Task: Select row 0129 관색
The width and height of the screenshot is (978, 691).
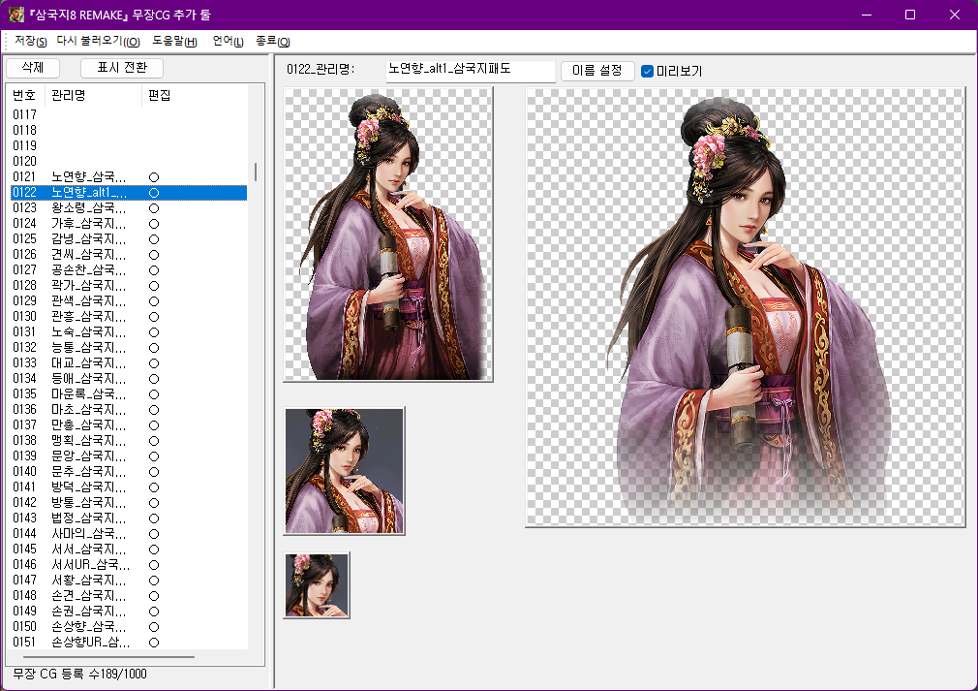Action: point(129,300)
